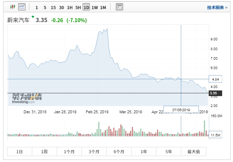
Task: Set the 30 minute interval
Action: [x=62, y=7]
